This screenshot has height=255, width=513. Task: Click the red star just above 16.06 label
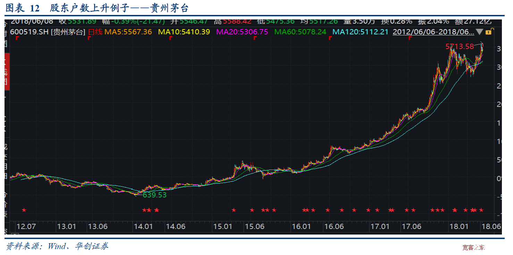pyautogui.click(x=328, y=210)
